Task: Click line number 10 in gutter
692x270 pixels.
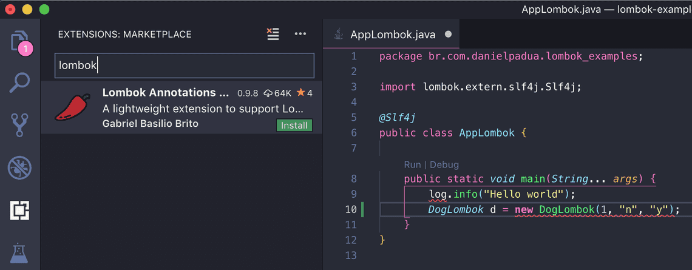Action: pyautogui.click(x=351, y=209)
